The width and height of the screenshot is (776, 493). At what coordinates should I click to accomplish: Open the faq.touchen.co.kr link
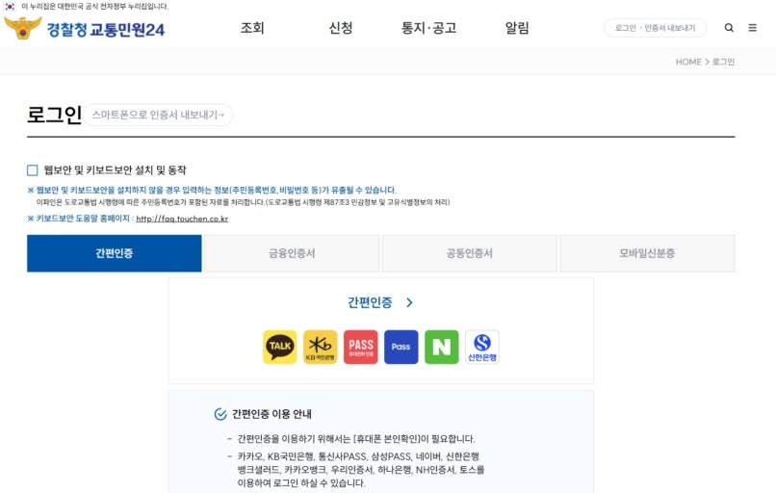point(182,219)
